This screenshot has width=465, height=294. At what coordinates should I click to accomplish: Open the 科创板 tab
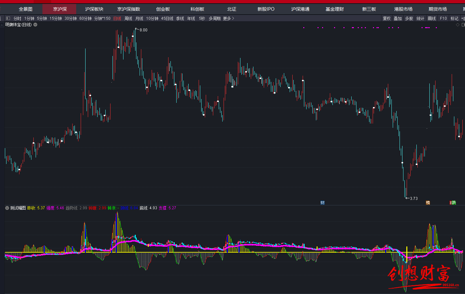(197, 9)
